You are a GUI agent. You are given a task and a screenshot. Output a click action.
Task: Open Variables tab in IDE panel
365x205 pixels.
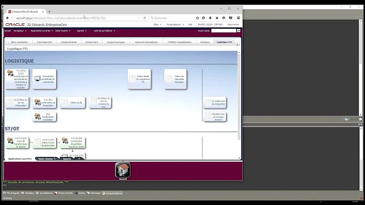[x=27, y=193]
